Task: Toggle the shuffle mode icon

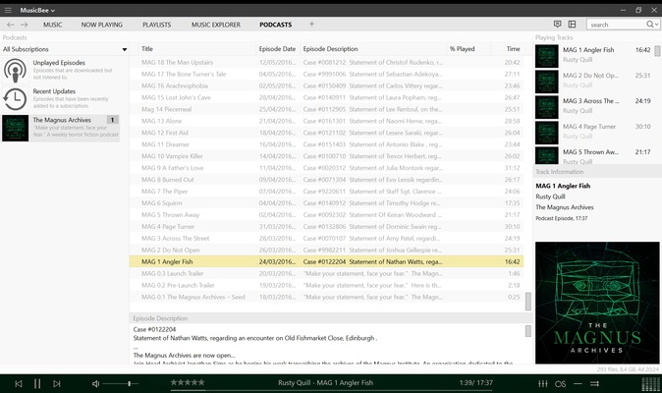Action: coord(594,384)
